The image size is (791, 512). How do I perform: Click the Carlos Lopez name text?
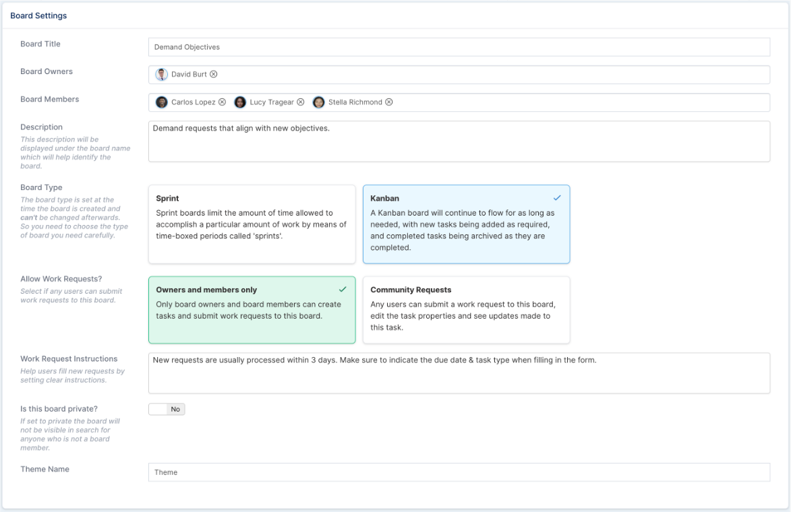click(194, 102)
